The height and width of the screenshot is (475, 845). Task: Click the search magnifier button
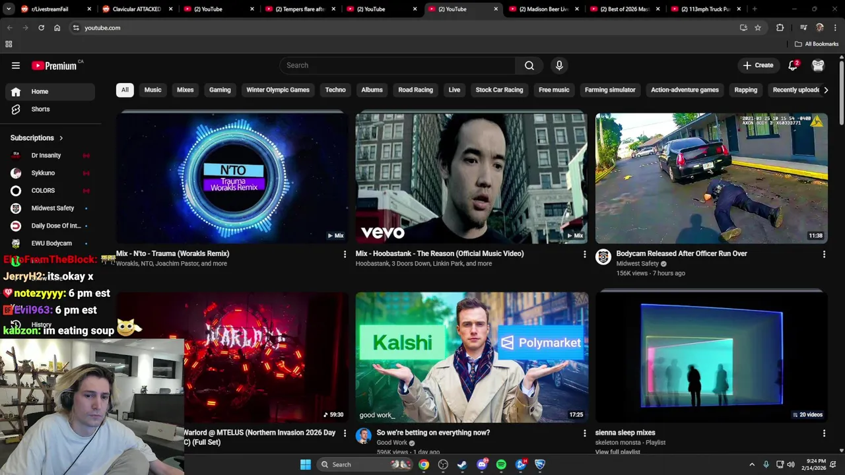(529, 65)
